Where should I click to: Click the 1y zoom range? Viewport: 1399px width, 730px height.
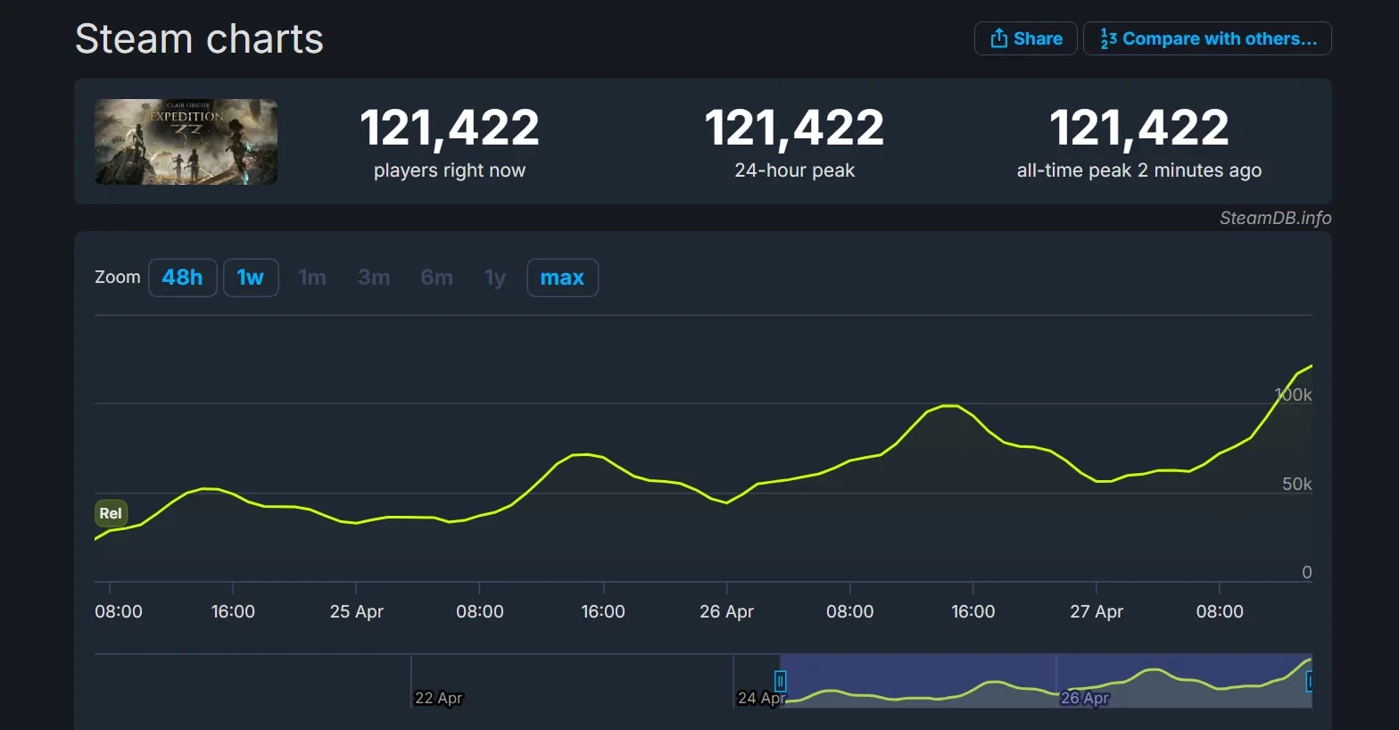[x=495, y=278]
